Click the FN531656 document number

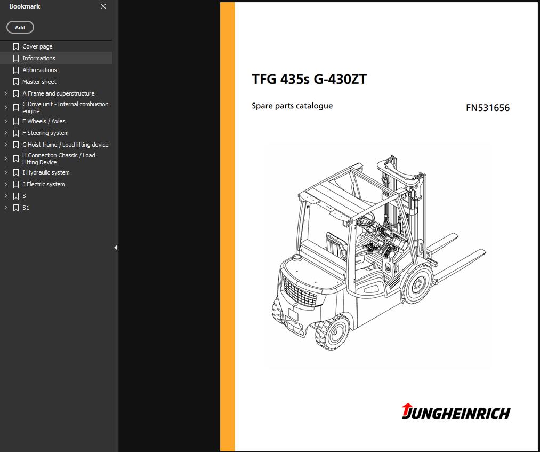(x=488, y=108)
